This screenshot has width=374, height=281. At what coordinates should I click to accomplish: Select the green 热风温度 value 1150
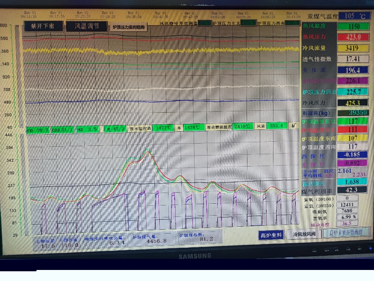352,27
